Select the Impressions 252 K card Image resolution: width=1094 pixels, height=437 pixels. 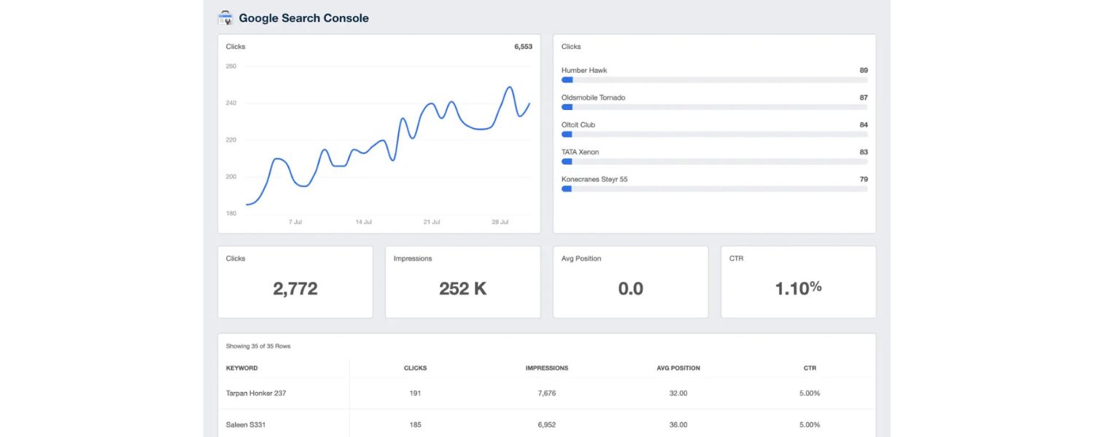point(462,282)
